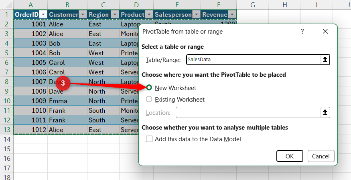This screenshot has width=351, height=180.
Task: Select row 1 header
Action: coord(7,14)
